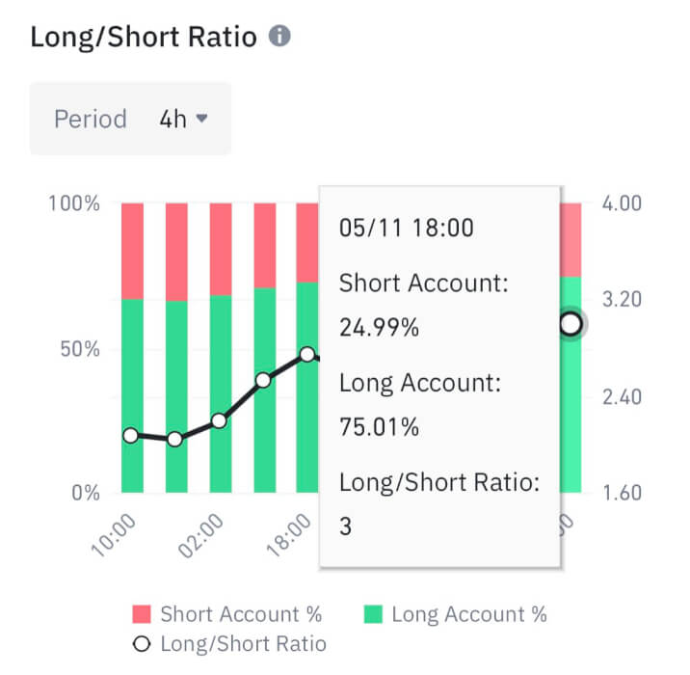Screen dimensions: 690x675
Task: Toggle Long/Short Ratio legend series
Action: click(229, 643)
